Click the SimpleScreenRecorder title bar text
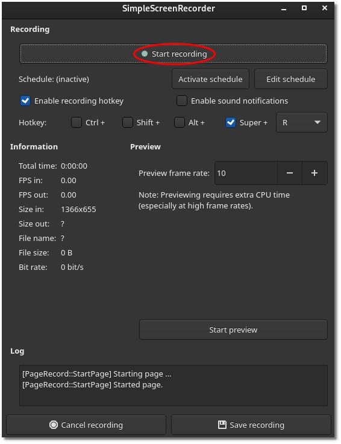This screenshot has height=444, width=341. [169, 8]
